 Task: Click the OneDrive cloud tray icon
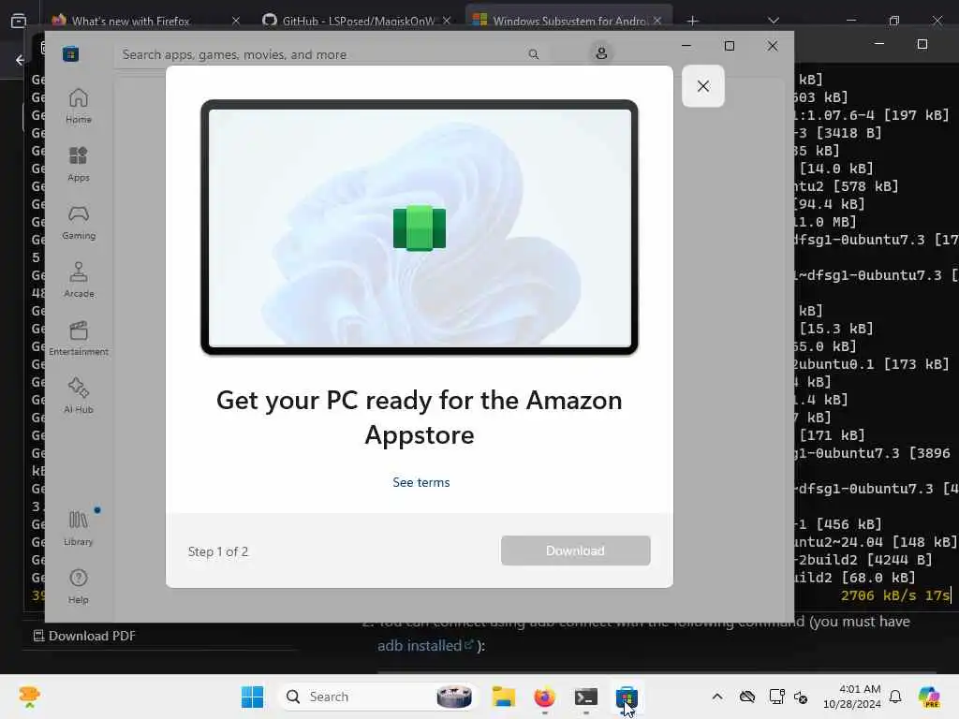[x=746, y=697]
